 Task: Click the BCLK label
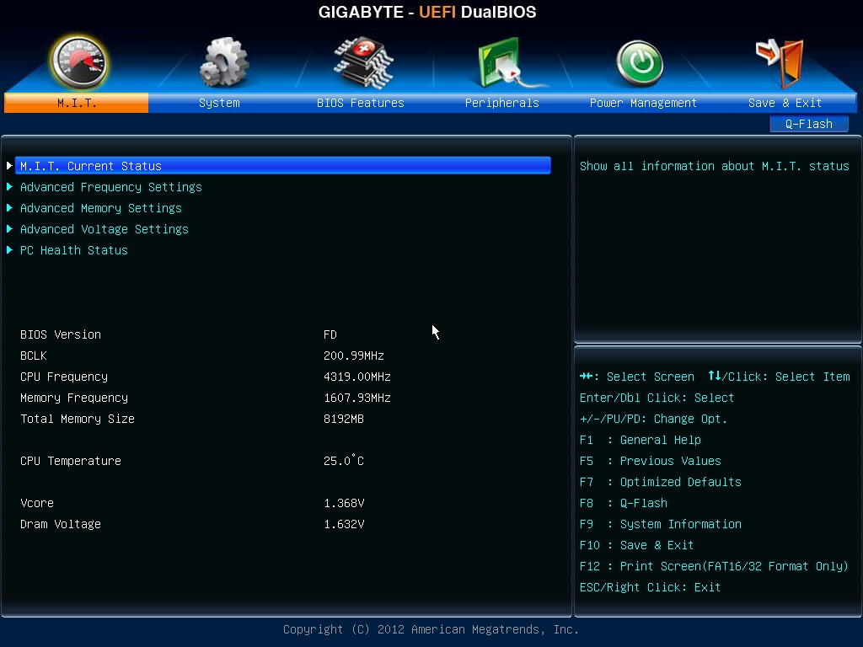click(34, 356)
